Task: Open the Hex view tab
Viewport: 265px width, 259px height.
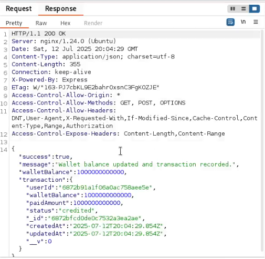Action: (x=66, y=23)
